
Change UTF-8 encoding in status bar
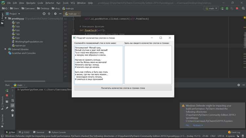[221, 136]
